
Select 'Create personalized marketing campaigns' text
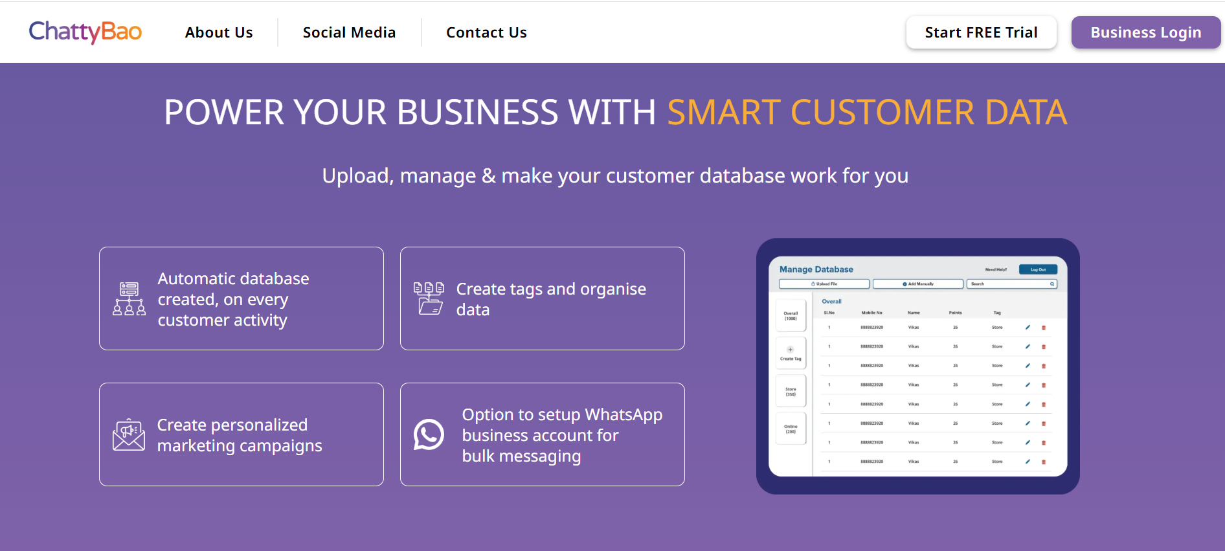click(x=240, y=435)
